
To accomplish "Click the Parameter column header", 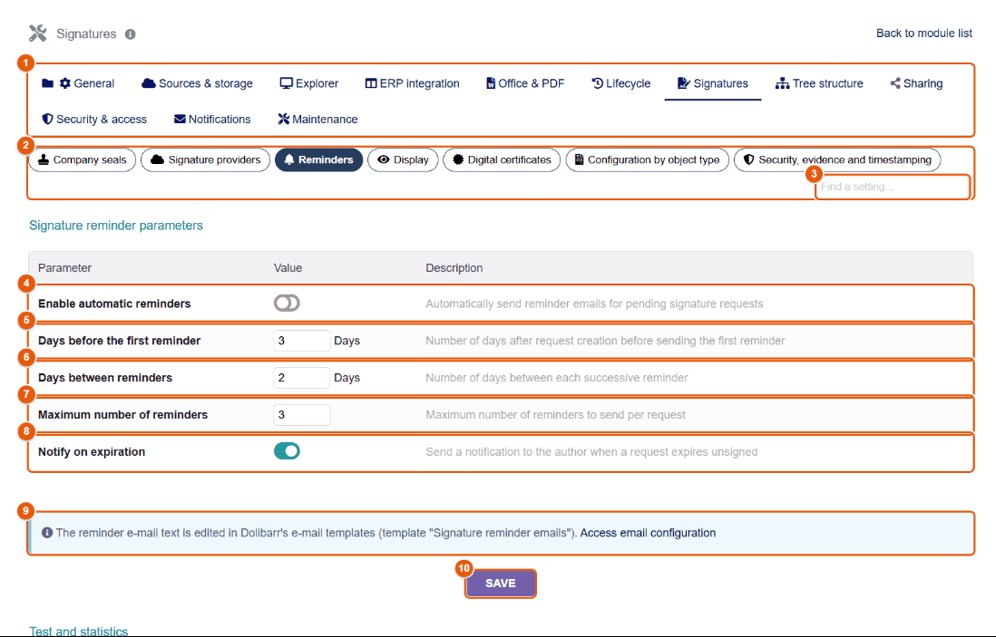I will [64, 267].
